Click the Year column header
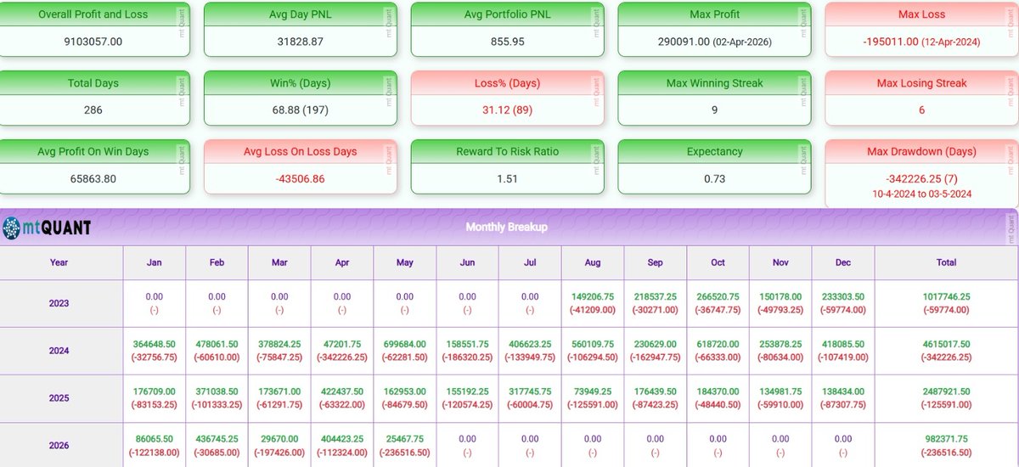Screen dimensions: 1019x467 (x=59, y=262)
